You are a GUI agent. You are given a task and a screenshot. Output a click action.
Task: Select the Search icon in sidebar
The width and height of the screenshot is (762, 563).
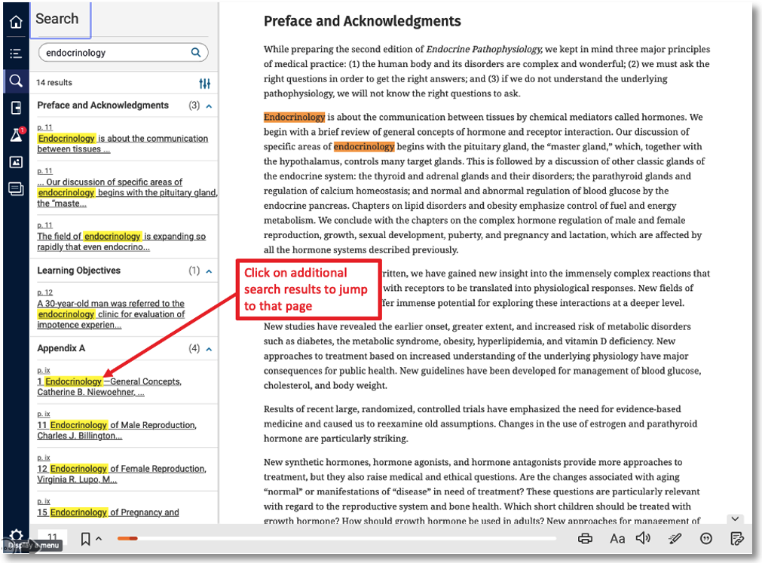(16, 81)
